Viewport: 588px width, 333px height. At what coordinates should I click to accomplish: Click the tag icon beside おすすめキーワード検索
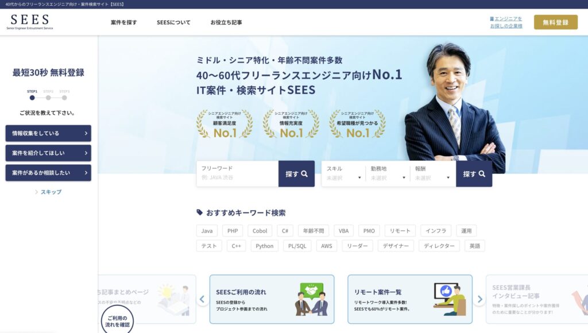(x=200, y=212)
